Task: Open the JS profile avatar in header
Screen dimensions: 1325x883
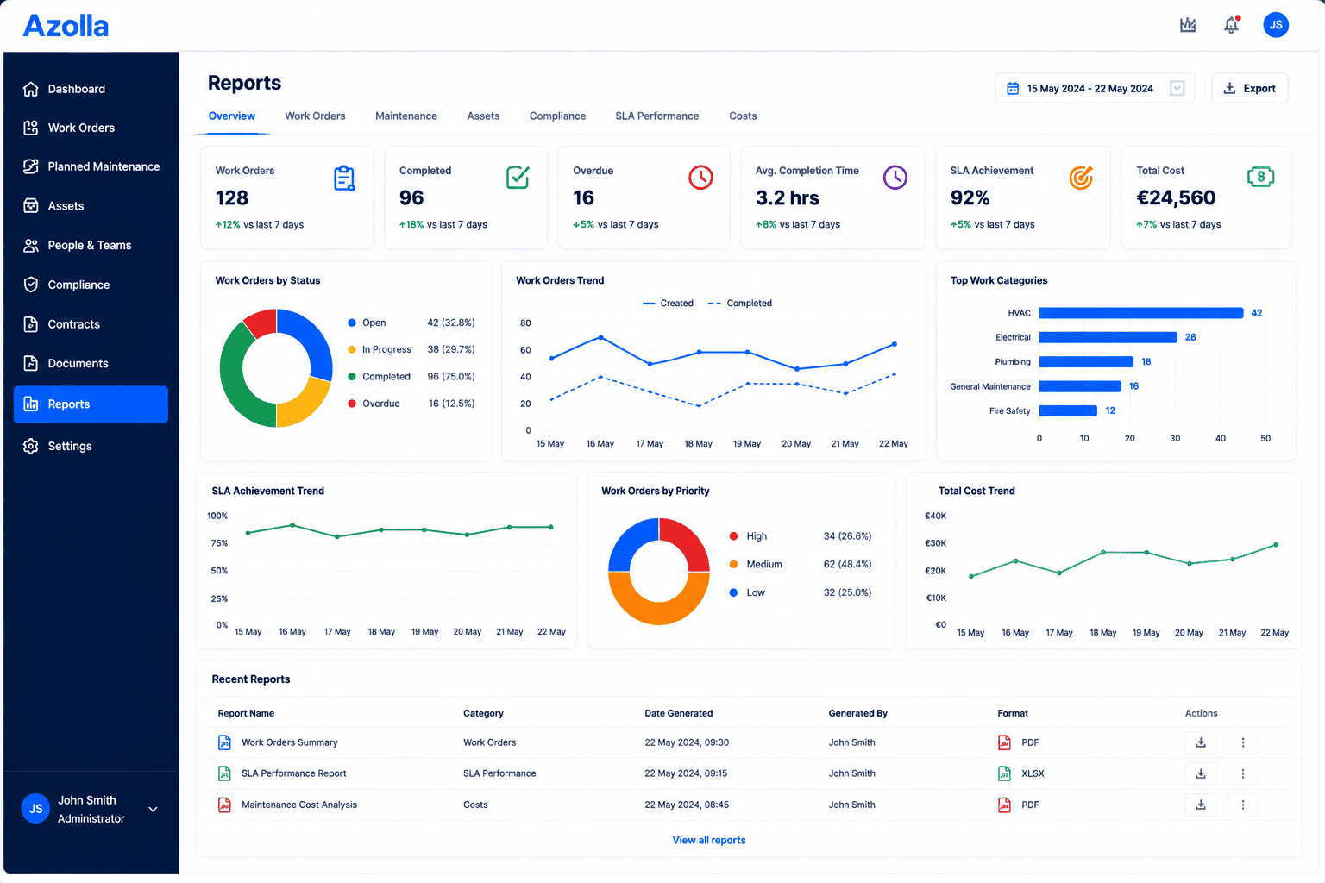Action: (x=1276, y=25)
